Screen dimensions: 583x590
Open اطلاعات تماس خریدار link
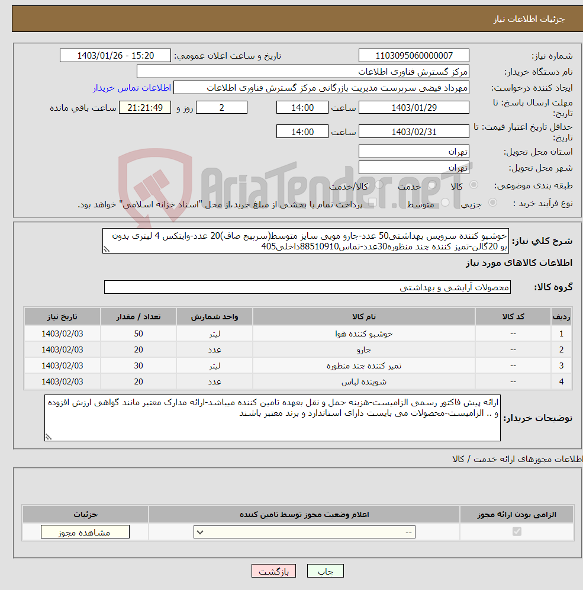click(132, 88)
